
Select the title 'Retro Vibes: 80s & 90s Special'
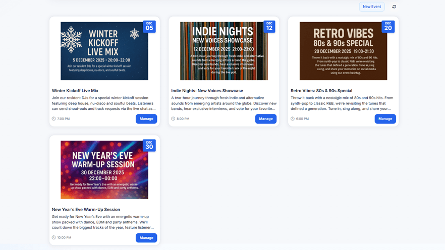click(321, 91)
